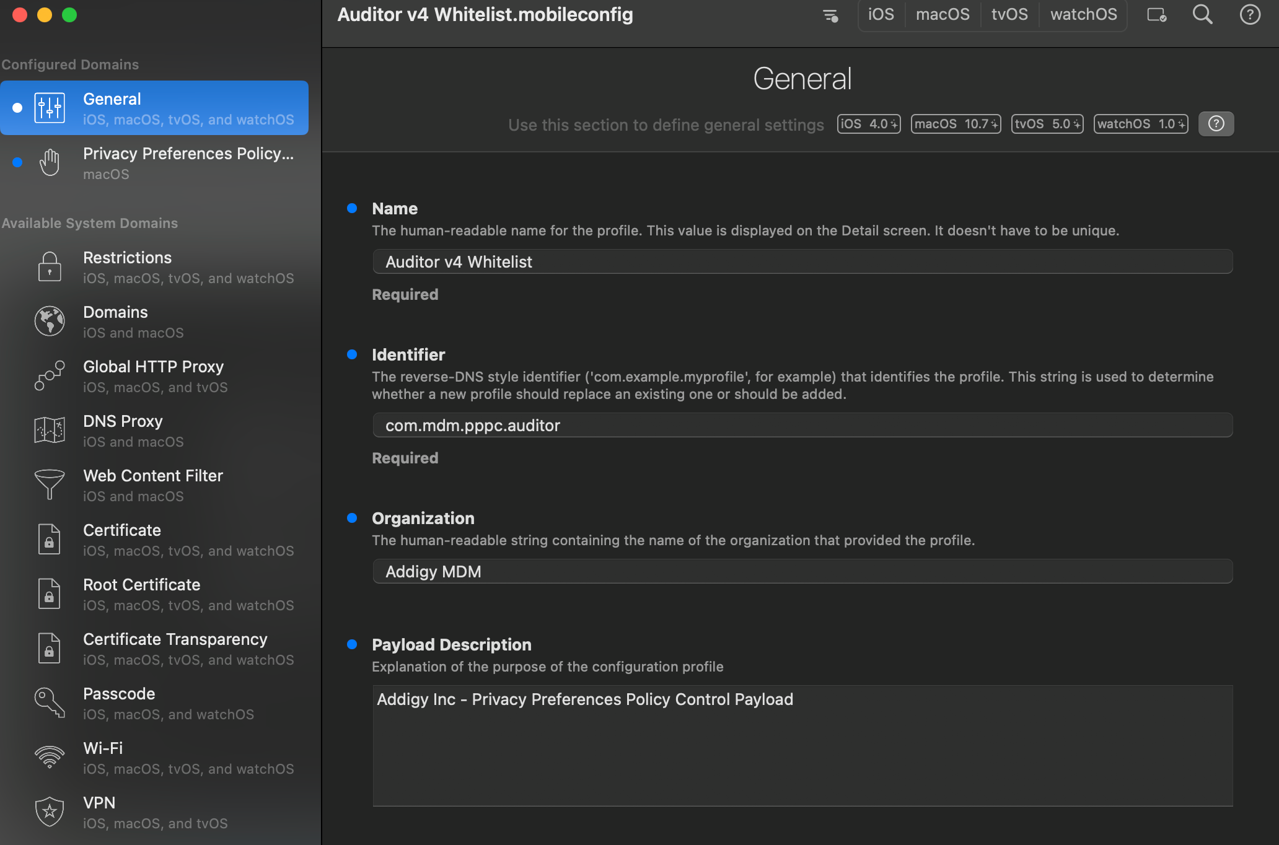Open the General settings help badge
Image resolution: width=1279 pixels, height=845 pixels.
(1216, 123)
